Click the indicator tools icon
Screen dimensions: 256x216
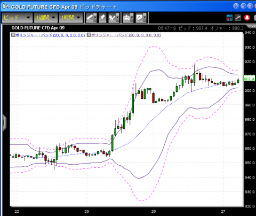point(113,18)
